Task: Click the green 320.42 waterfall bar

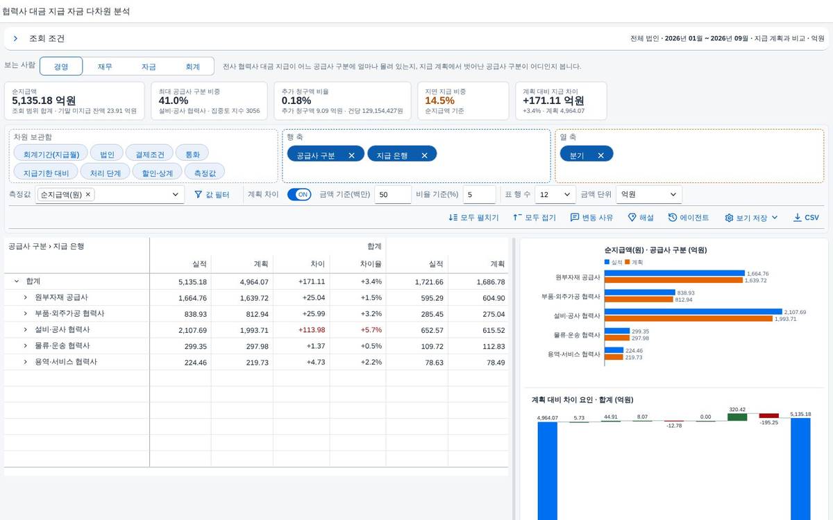Action: point(737,417)
